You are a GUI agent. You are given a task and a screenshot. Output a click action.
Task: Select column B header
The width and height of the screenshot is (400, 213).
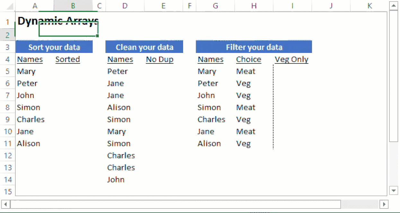tap(73, 5)
